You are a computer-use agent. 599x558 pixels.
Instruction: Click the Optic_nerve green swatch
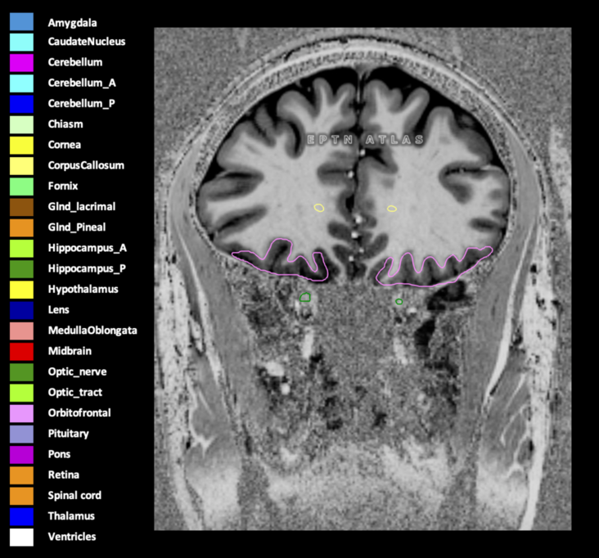21,372
